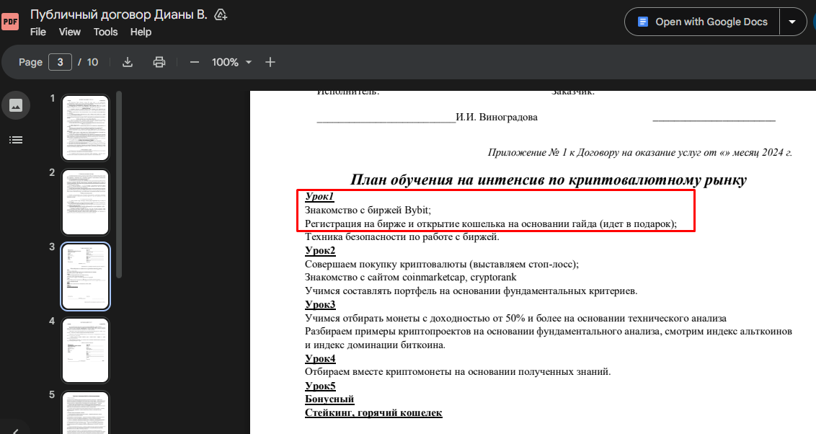Click Open with Google Docs button

[x=702, y=22]
